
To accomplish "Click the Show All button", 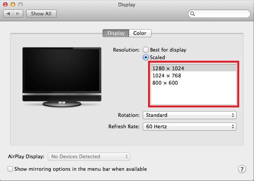I will tap(41, 14).
